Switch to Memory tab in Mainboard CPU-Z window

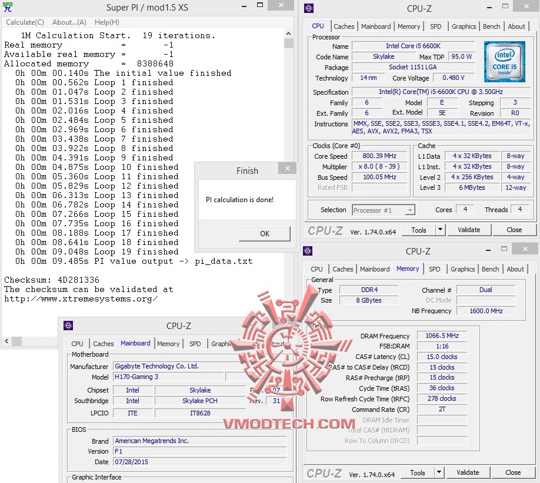coord(168,344)
